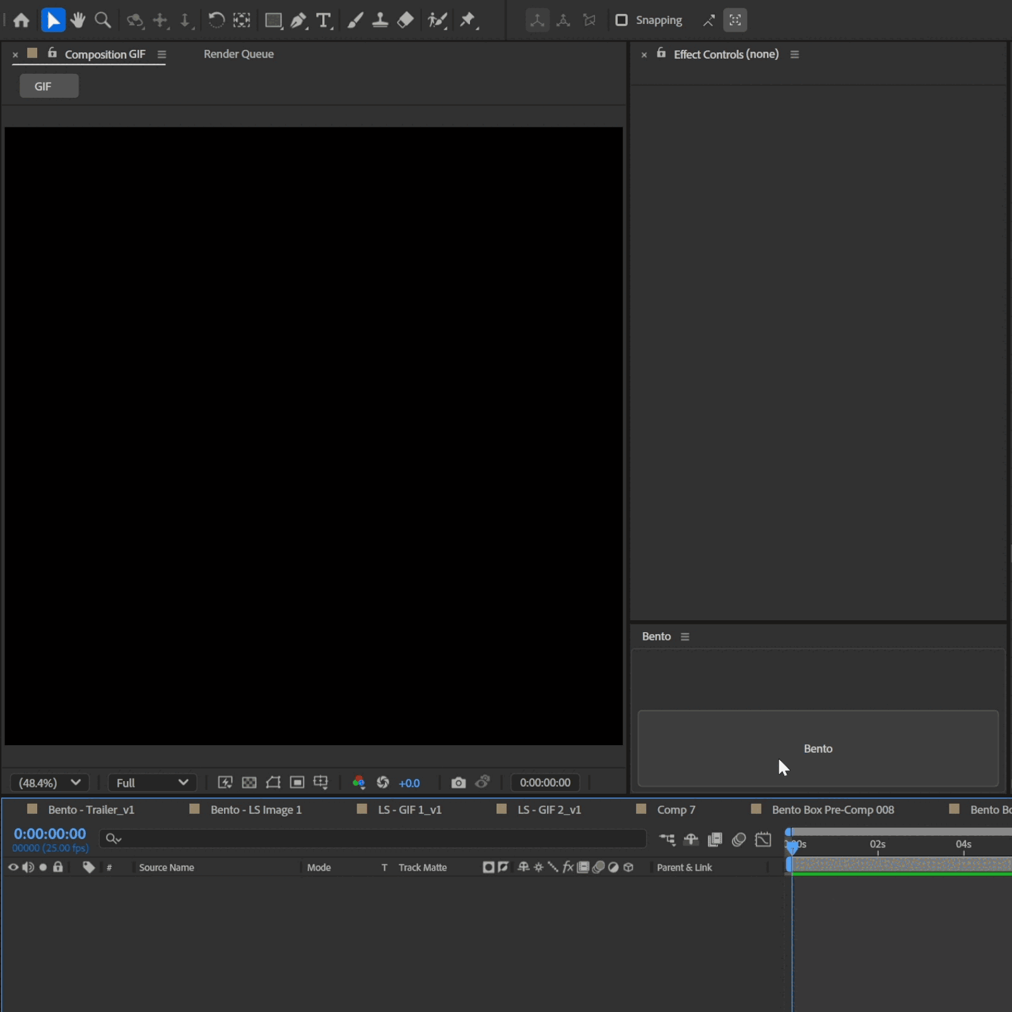The width and height of the screenshot is (1012, 1012).
Task: Open grid and guide options icon
Action: (x=321, y=782)
